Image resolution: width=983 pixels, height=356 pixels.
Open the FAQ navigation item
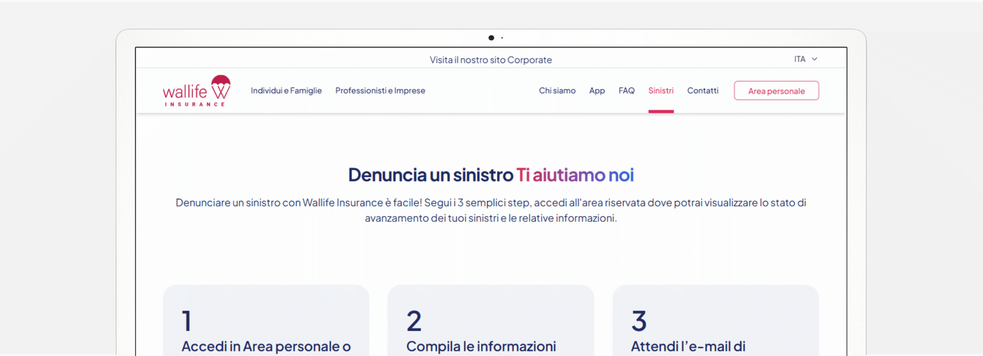627,90
